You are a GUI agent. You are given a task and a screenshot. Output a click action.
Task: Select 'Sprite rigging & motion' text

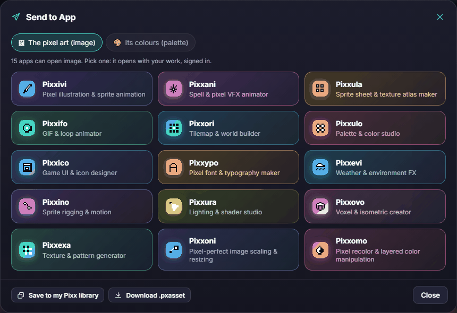tap(77, 212)
